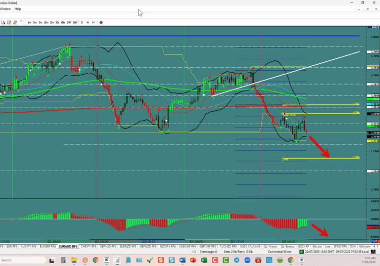Select the Weekly (W) timeframe
The width and height of the screenshot is (380, 266).
[x=88, y=23]
